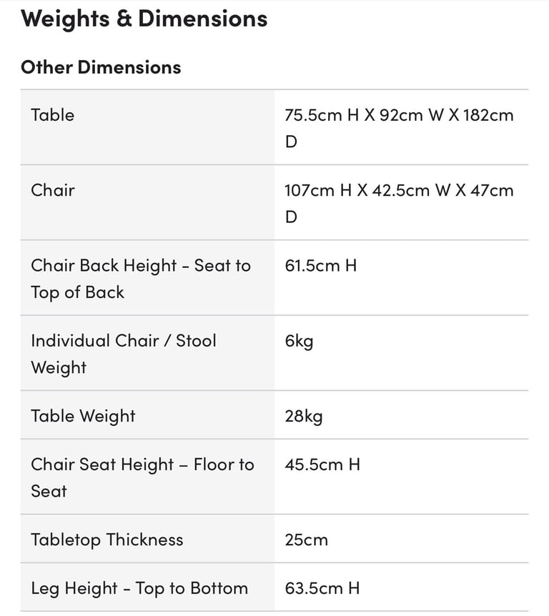Screen dimensions: 549x616
Task: Select the 6kg weight value
Action: click(299, 341)
